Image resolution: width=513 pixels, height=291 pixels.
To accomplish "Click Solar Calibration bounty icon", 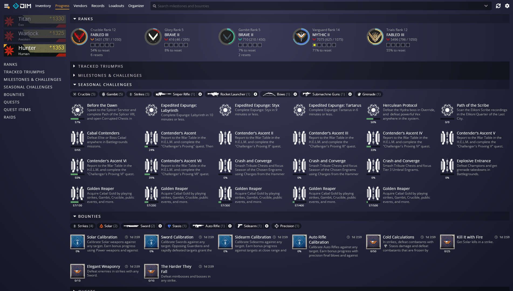I will (77, 242).
